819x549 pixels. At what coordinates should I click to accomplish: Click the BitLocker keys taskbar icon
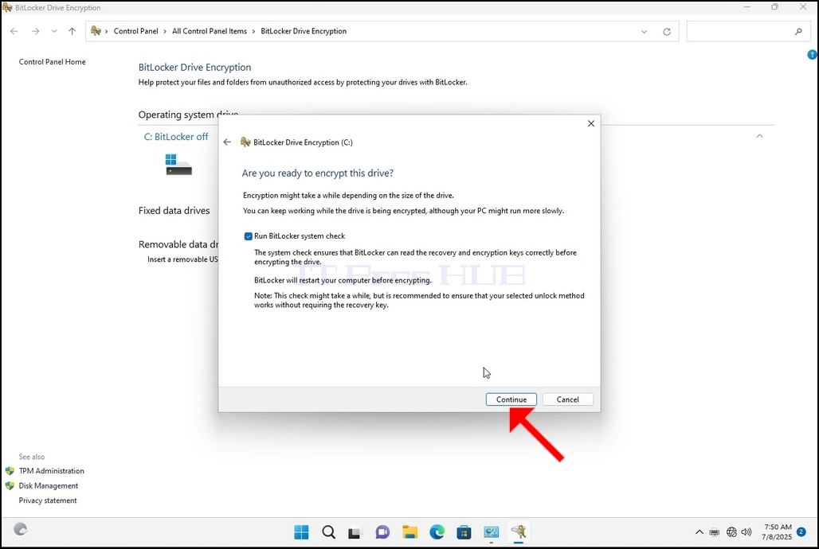point(519,532)
